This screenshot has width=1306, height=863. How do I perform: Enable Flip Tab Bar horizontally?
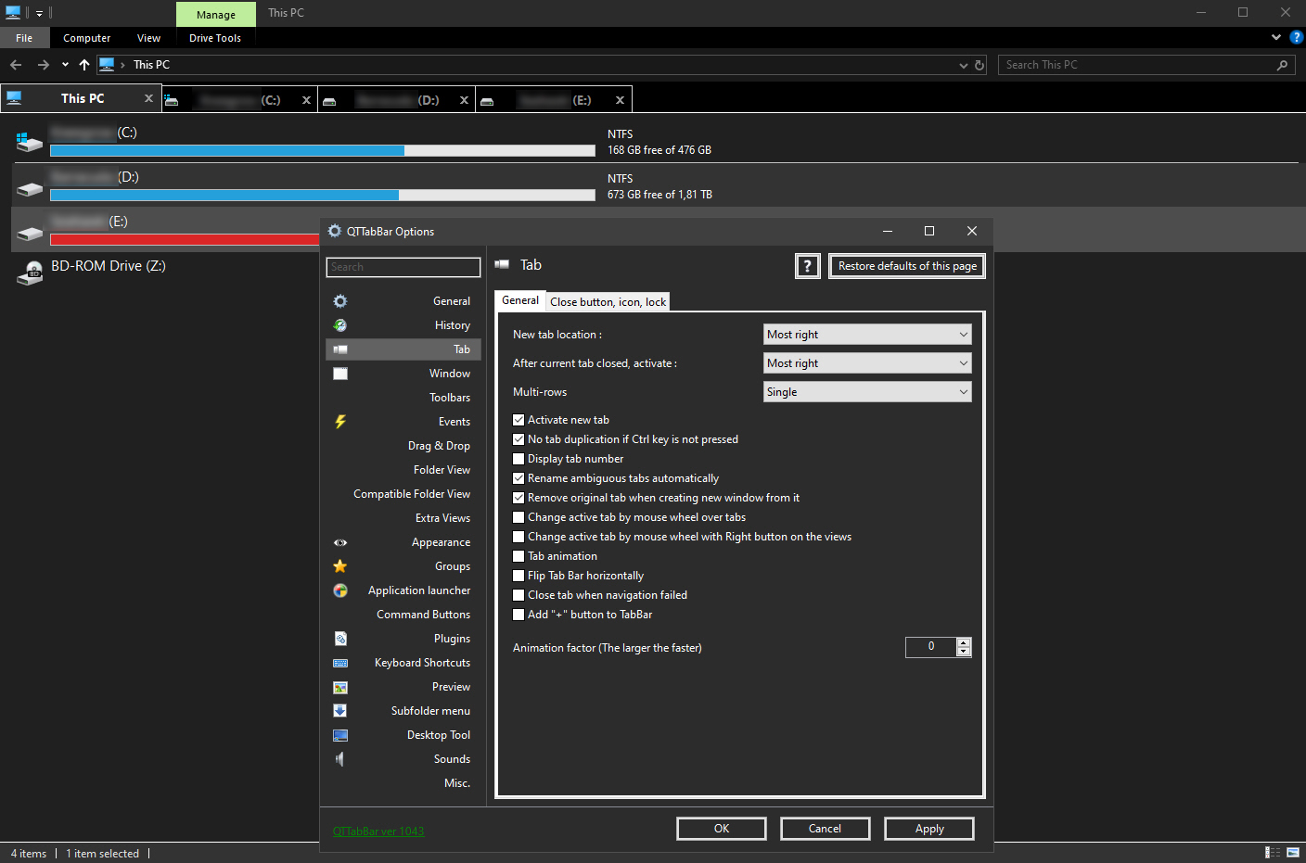519,576
